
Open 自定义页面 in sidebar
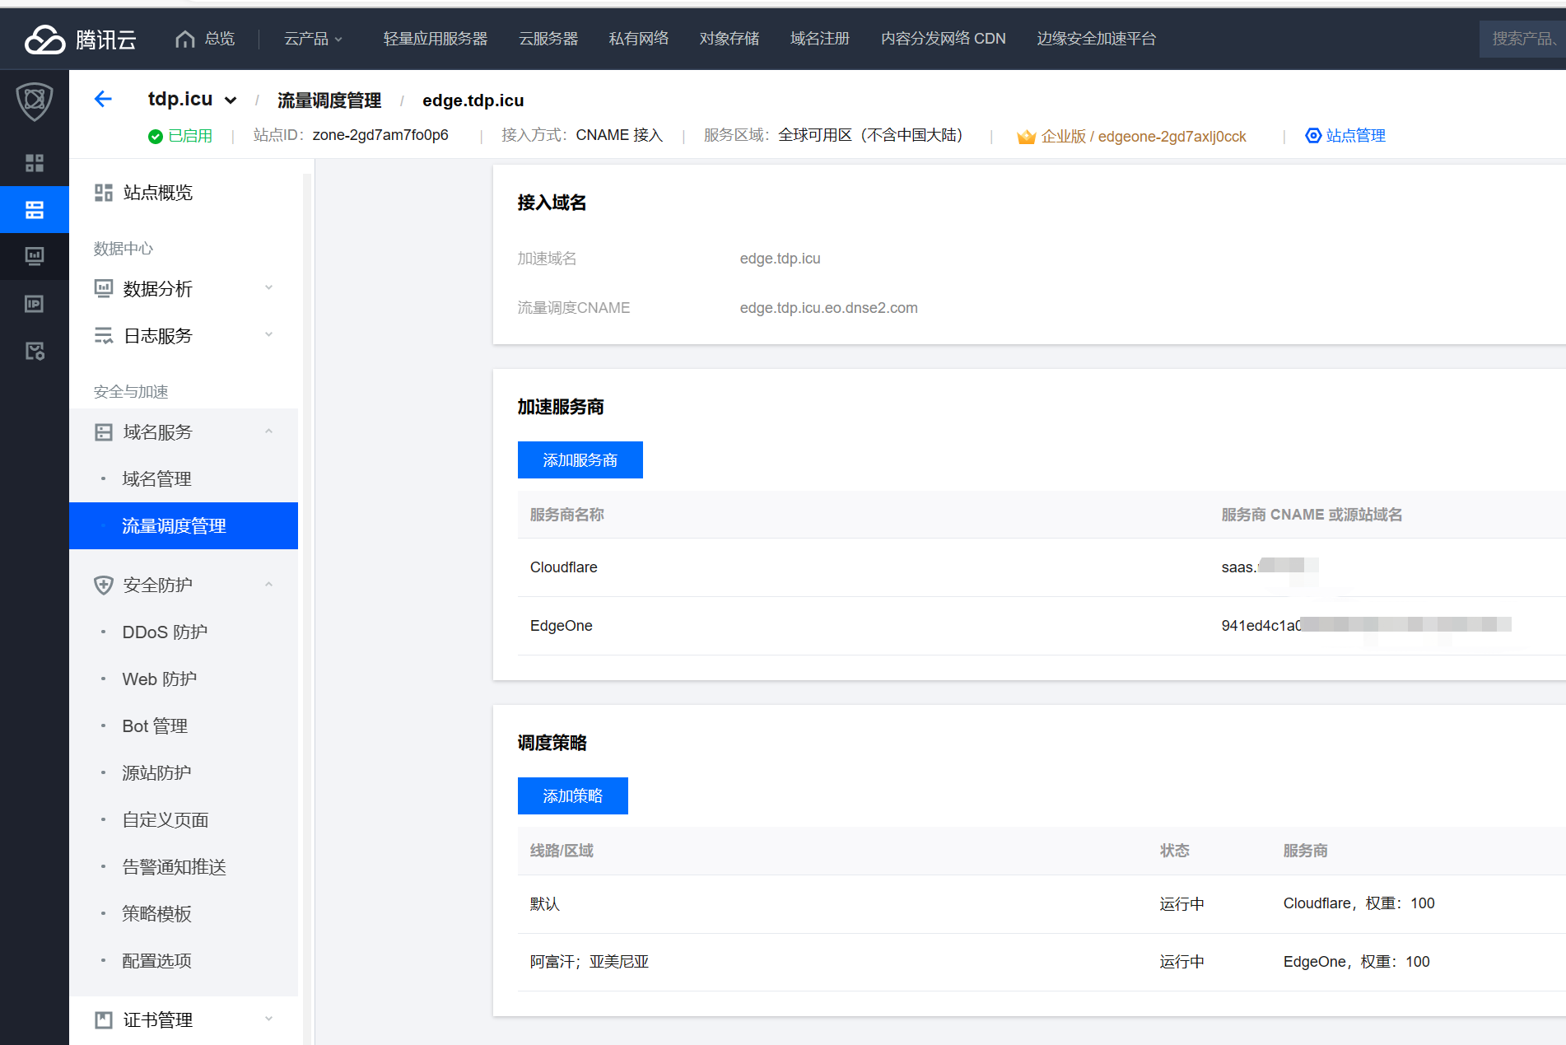165,820
